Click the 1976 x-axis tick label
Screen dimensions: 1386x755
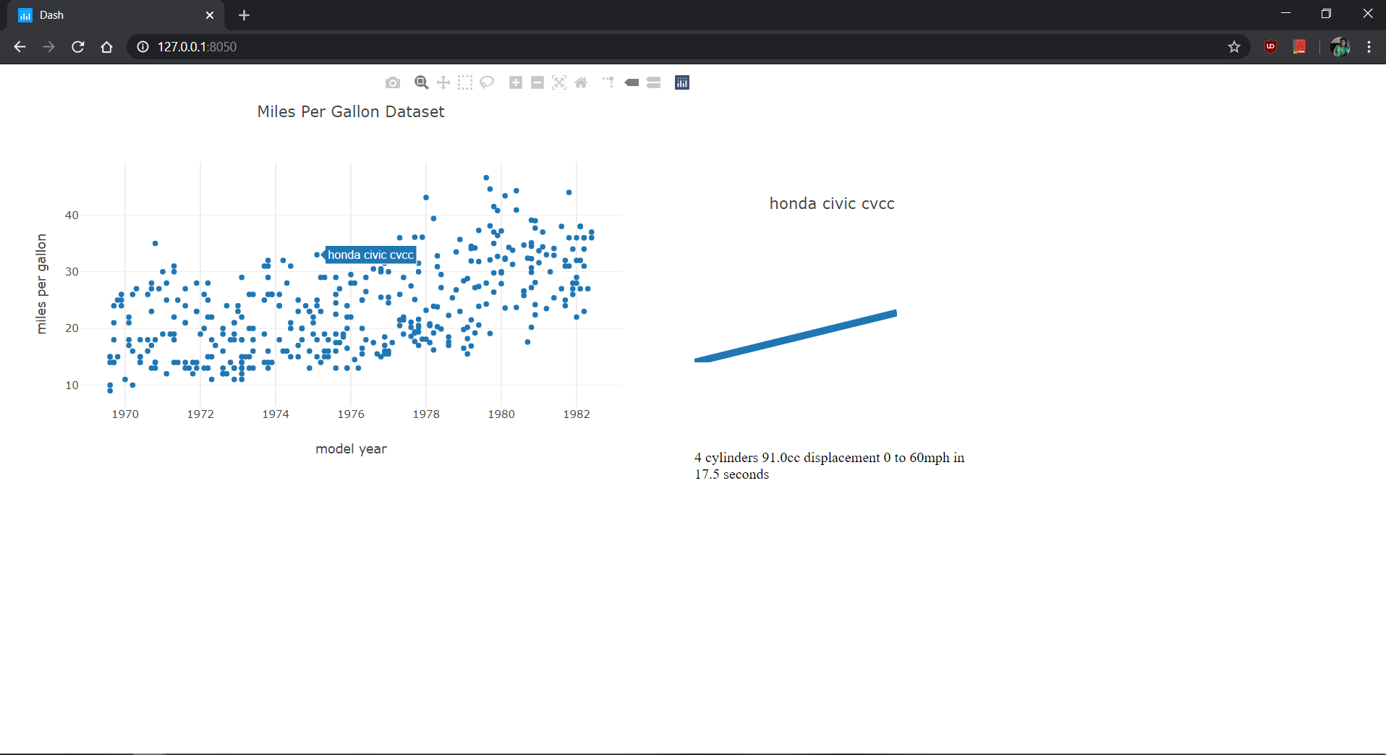(x=351, y=414)
